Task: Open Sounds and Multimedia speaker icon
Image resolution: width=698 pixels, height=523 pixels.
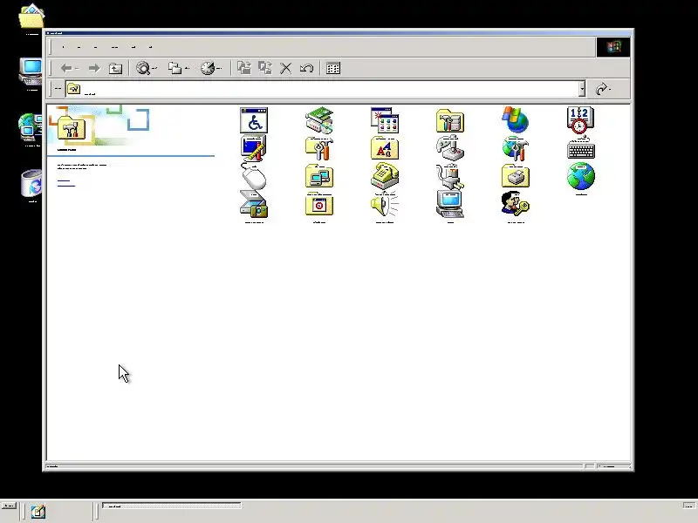Action: 385,205
